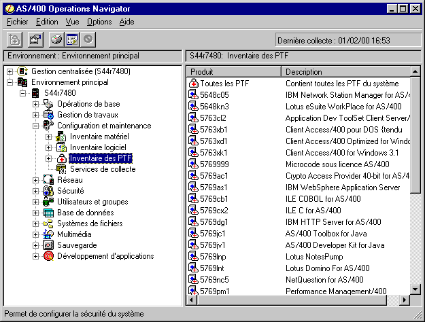The height and width of the screenshot is (322, 425).
Task: Click the Utilisateurs et groupes icon
Action: point(48,202)
